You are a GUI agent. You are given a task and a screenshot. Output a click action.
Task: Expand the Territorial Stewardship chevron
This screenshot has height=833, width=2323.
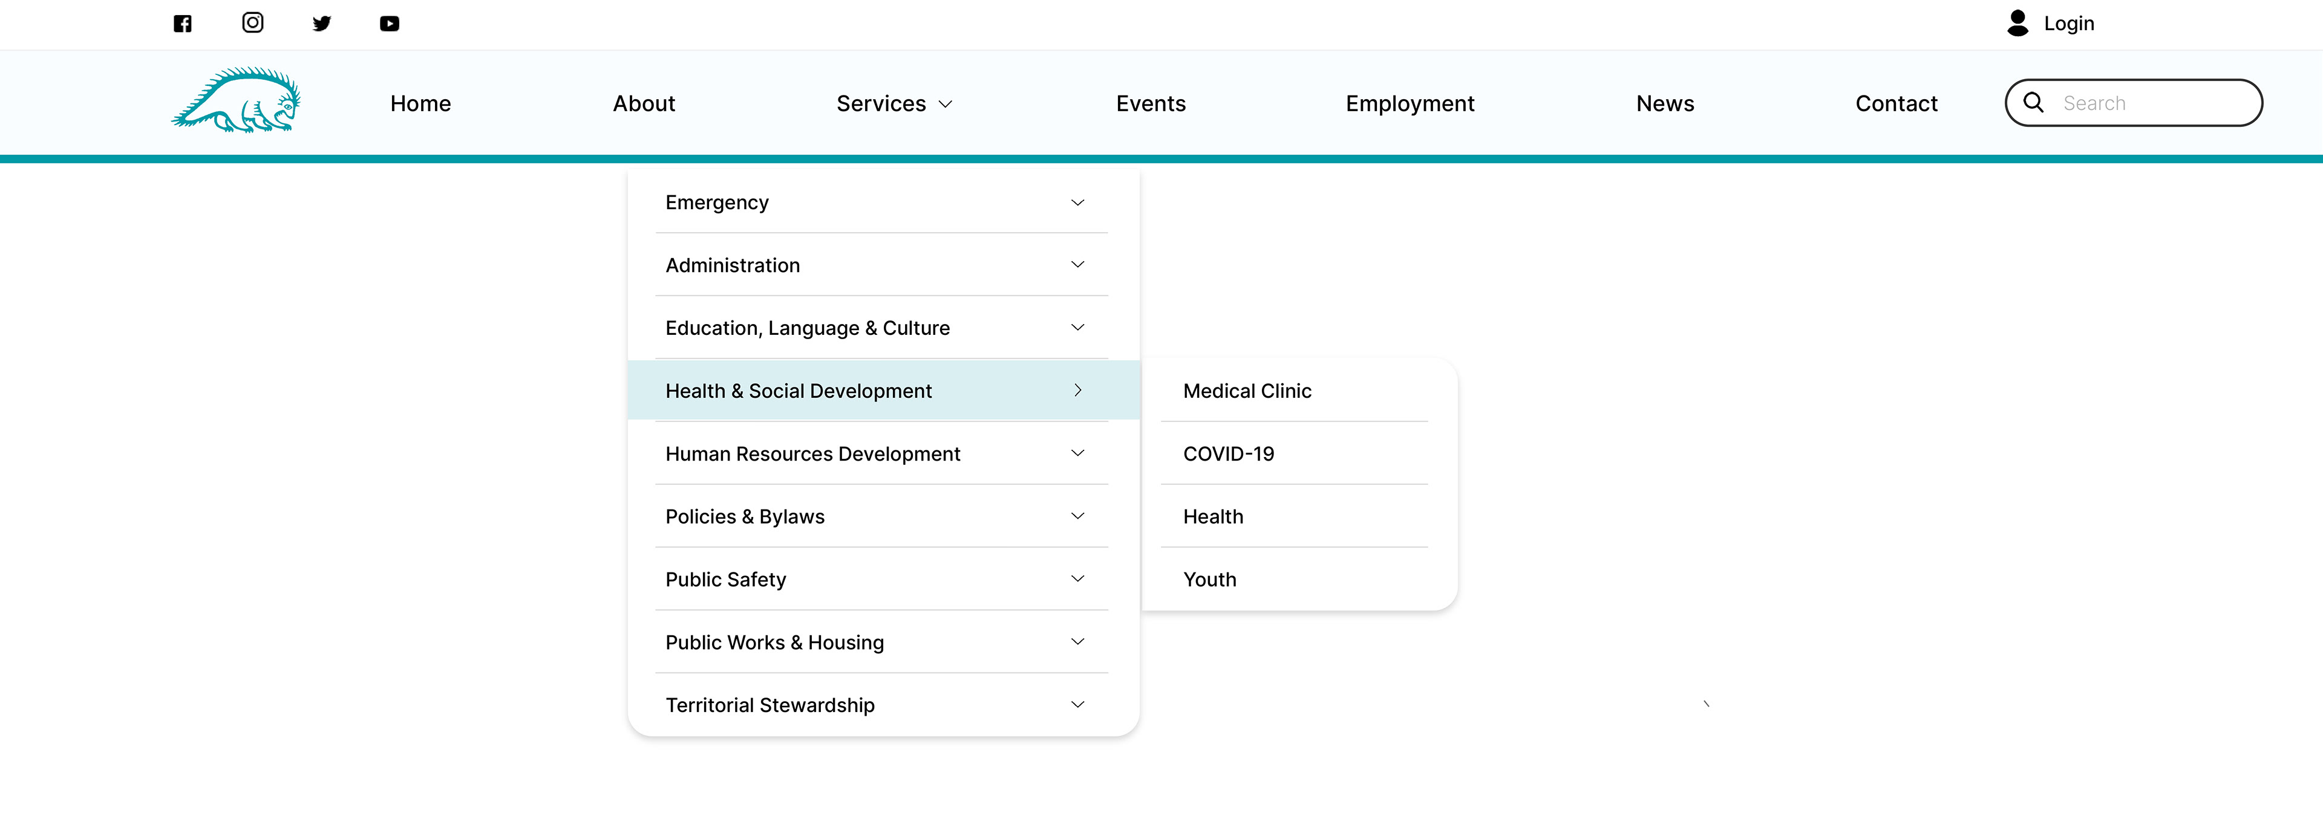1077,705
